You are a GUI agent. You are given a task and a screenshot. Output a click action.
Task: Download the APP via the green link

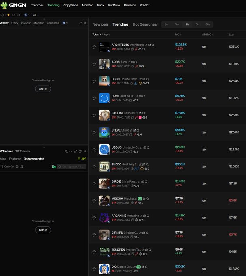click(x=82, y=159)
